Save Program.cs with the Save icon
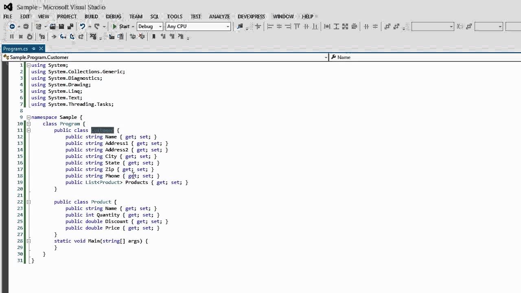The height and width of the screenshot is (293, 521). (x=61, y=26)
